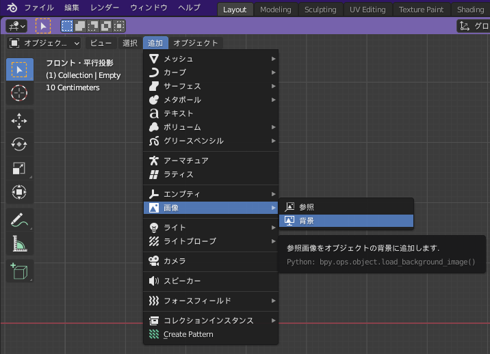490x354 pixels.
Task: Open the ヘルプ menu
Action: pos(189,8)
